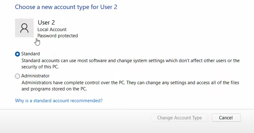Click the empty circle beside Administrator

[x=17, y=76]
